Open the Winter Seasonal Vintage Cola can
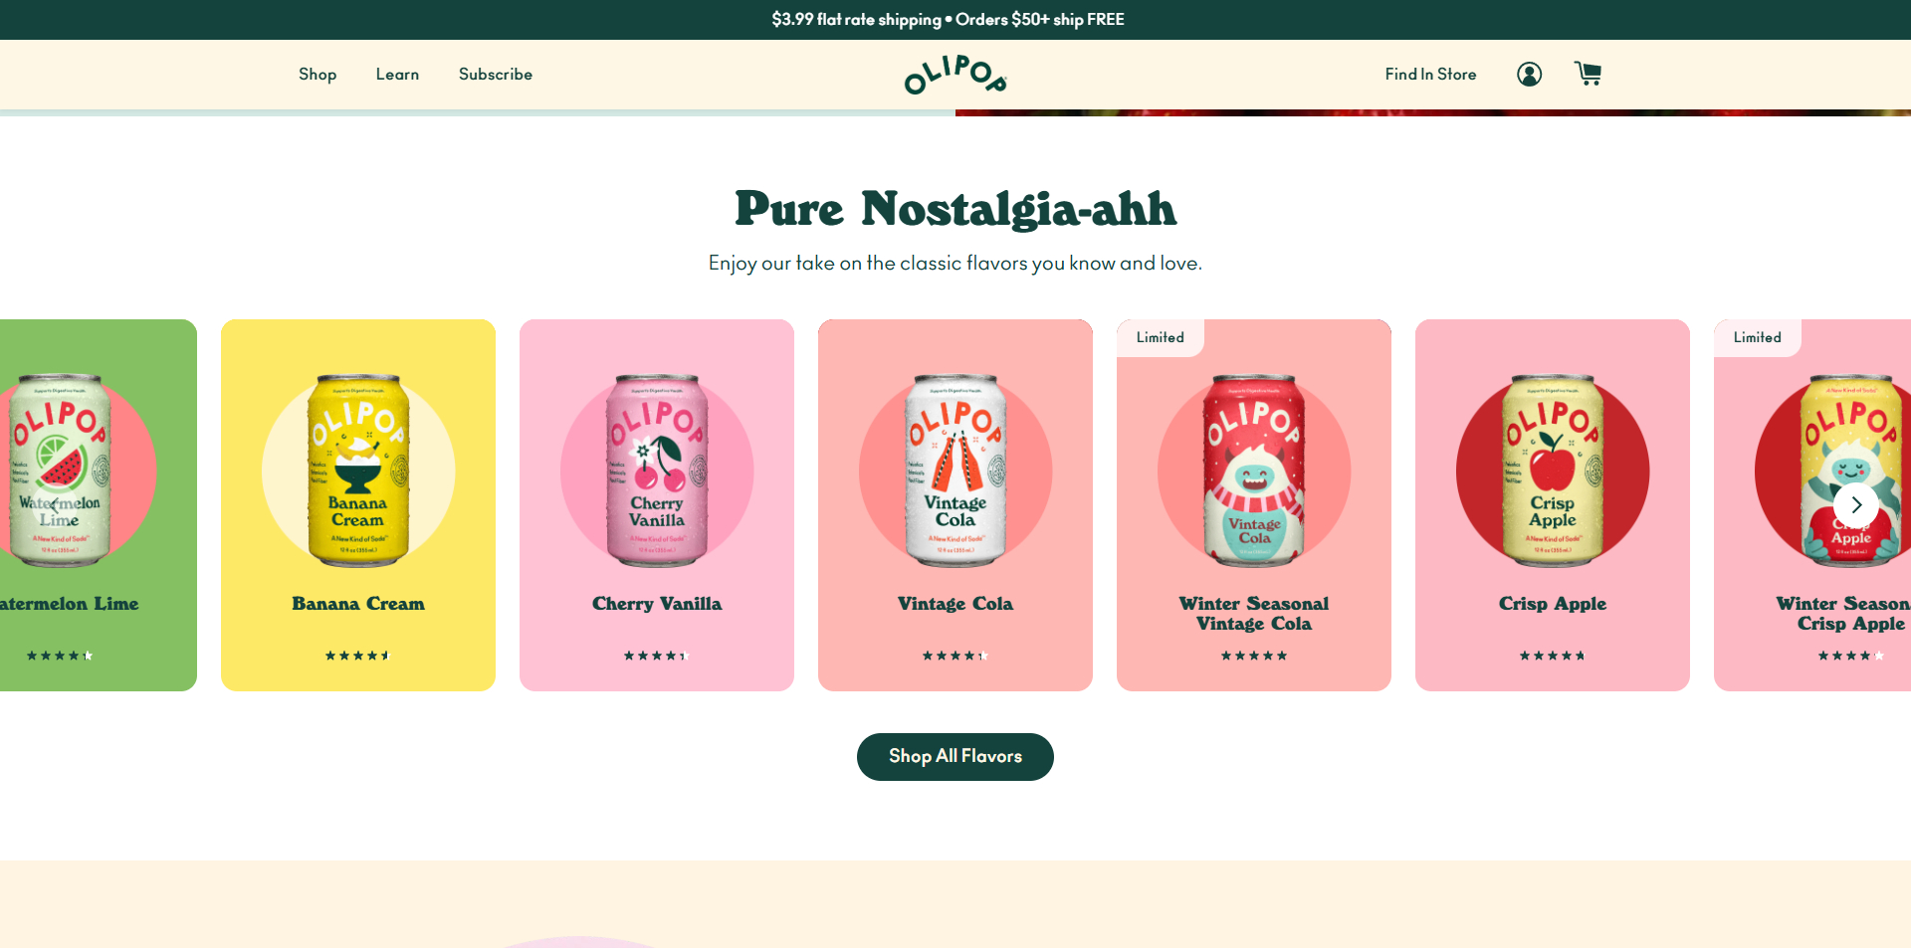 pyautogui.click(x=1254, y=471)
